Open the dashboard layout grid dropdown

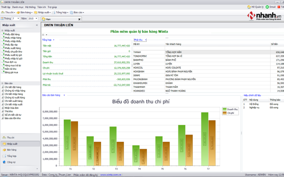(46, 35)
